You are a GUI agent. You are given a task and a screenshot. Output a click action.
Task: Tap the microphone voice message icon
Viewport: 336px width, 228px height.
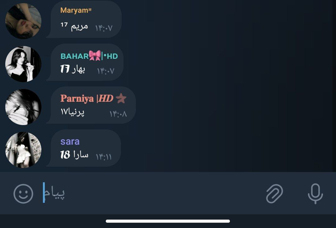click(315, 194)
